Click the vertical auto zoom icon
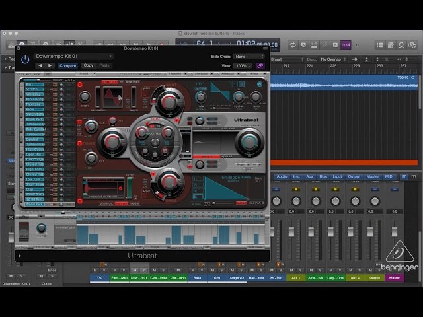The width and height of the screenshot is (423, 317). pyautogui.click(x=367, y=59)
